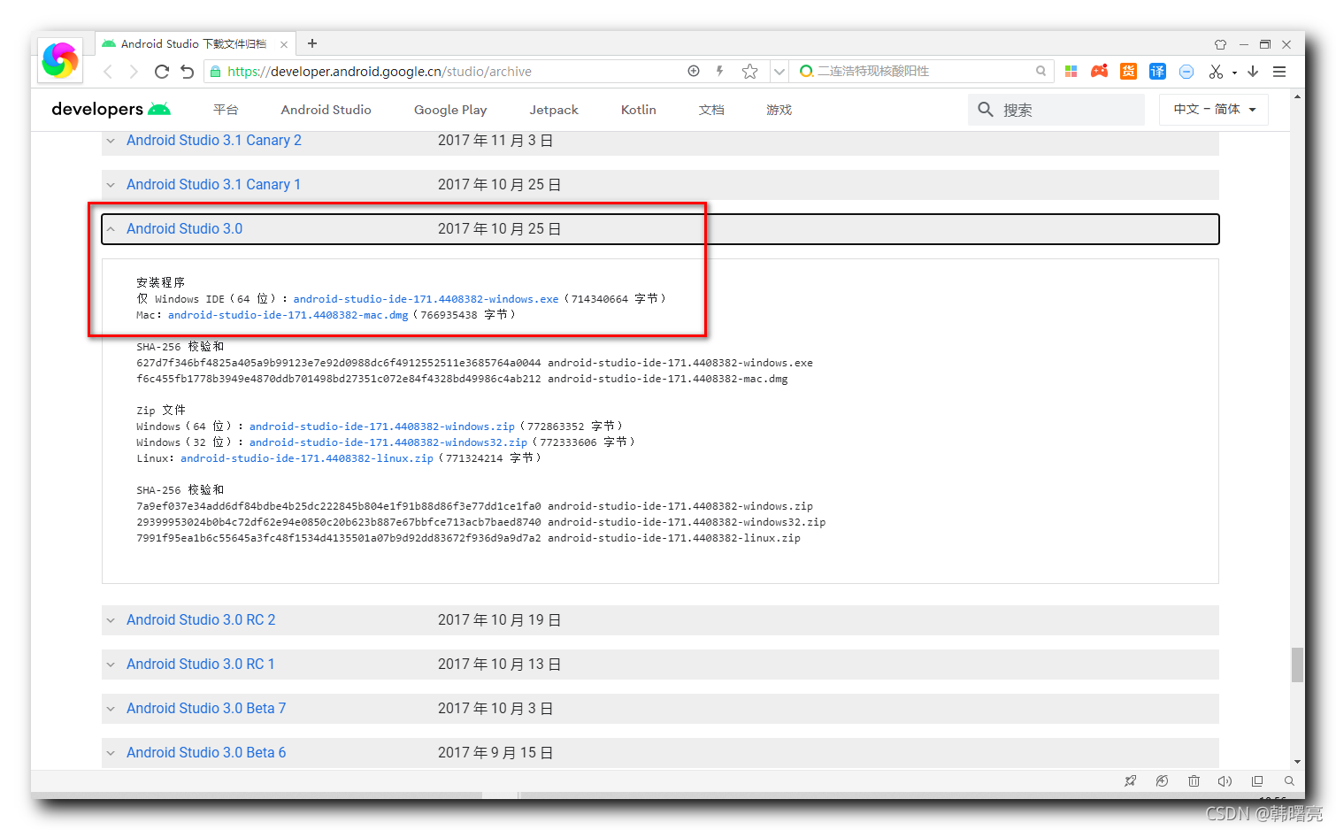Switch to the Jetpack menu item
This screenshot has width=1336, height=830.
click(553, 109)
